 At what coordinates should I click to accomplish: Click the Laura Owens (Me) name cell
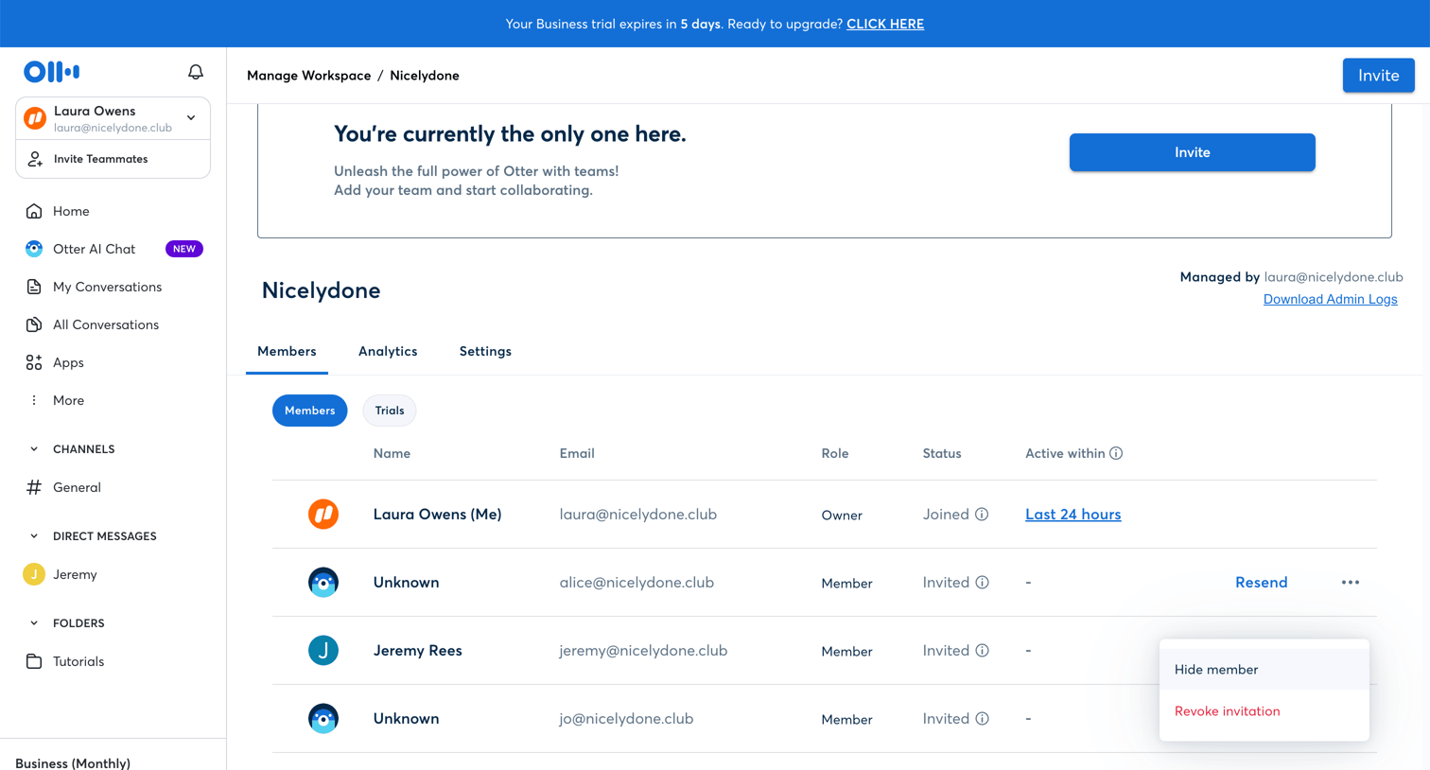point(437,515)
